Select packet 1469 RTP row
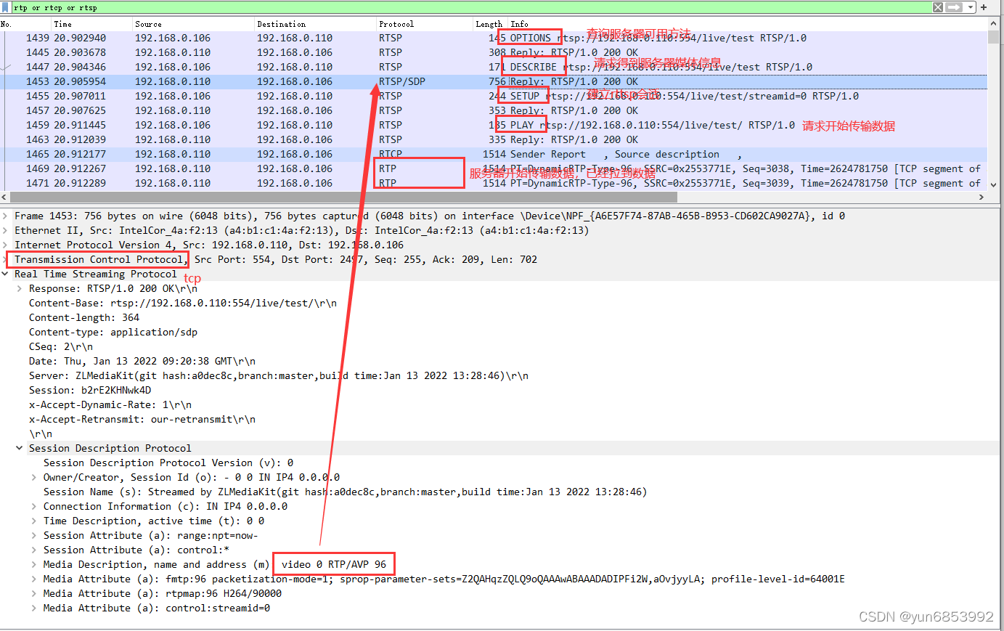This screenshot has width=1004, height=631. [494, 168]
